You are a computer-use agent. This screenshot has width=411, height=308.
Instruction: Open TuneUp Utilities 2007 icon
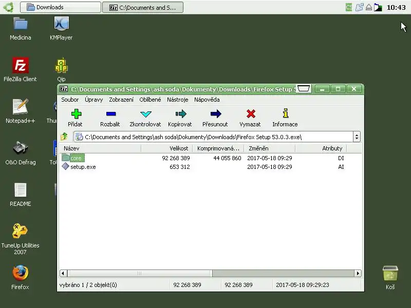[x=20, y=231]
